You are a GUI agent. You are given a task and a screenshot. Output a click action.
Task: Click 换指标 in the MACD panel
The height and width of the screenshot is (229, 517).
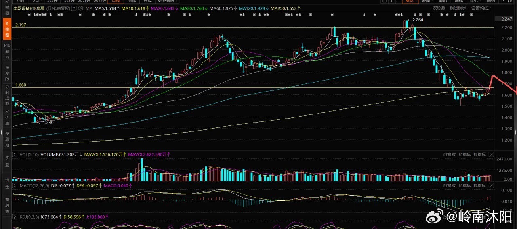click(x=480, y=185)
